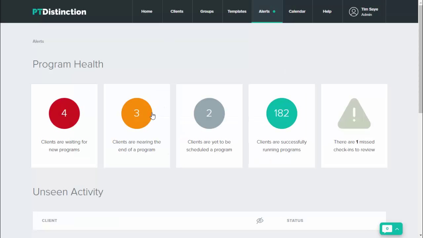The image size is (423, 238).
Task: Click 'Clients are yet to be scheduled a program'
Action: tap(209, 146)
